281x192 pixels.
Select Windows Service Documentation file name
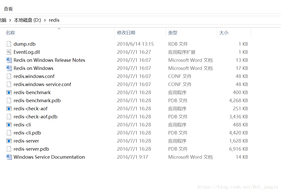(x=49, y=157)
